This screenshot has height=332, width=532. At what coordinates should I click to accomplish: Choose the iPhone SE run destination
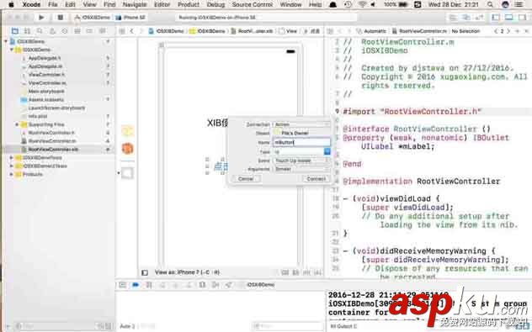[130, 18]
